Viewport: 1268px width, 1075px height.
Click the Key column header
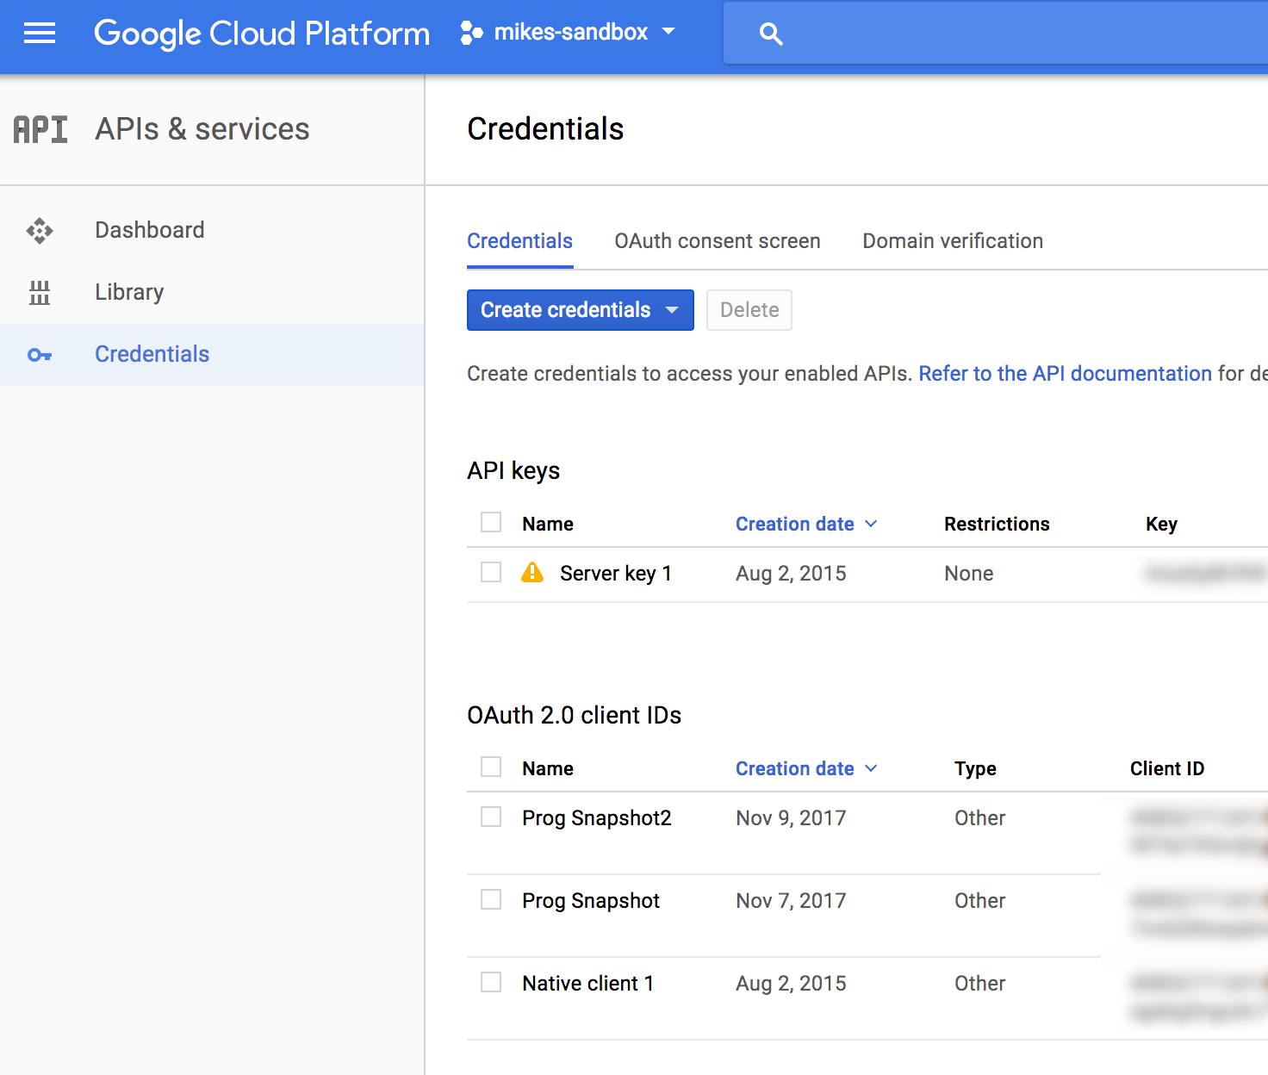pyautogui.click(x=1161, y=524)
